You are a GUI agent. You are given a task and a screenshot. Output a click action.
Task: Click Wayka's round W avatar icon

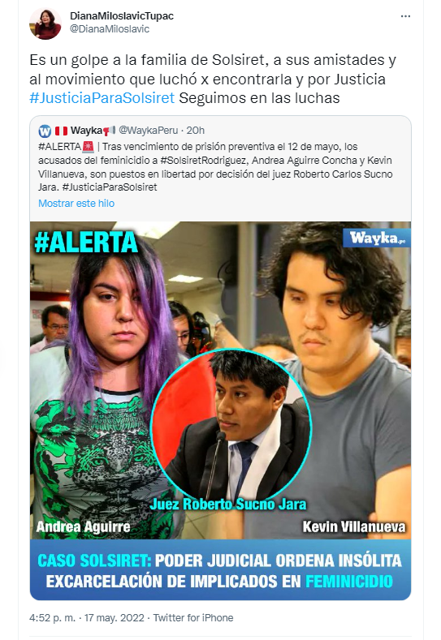(x=45, y=131)
